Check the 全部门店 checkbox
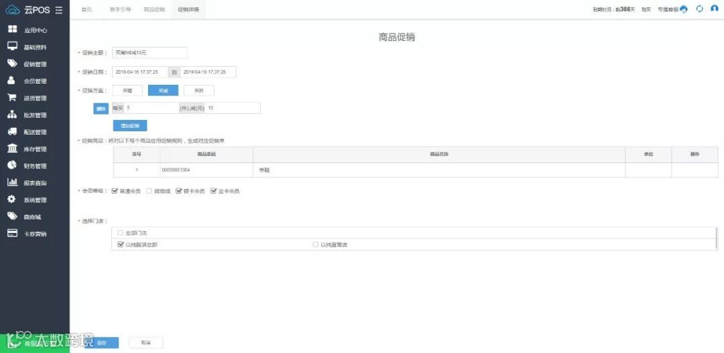 point(121,233)
